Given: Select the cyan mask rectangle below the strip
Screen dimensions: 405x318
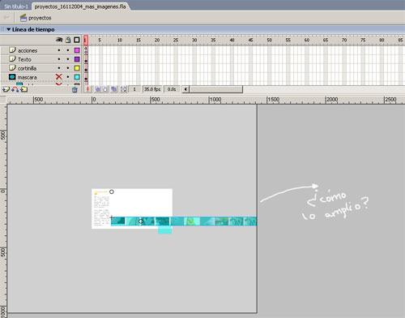Looking at the screenshot, I should tap(165, 230).
